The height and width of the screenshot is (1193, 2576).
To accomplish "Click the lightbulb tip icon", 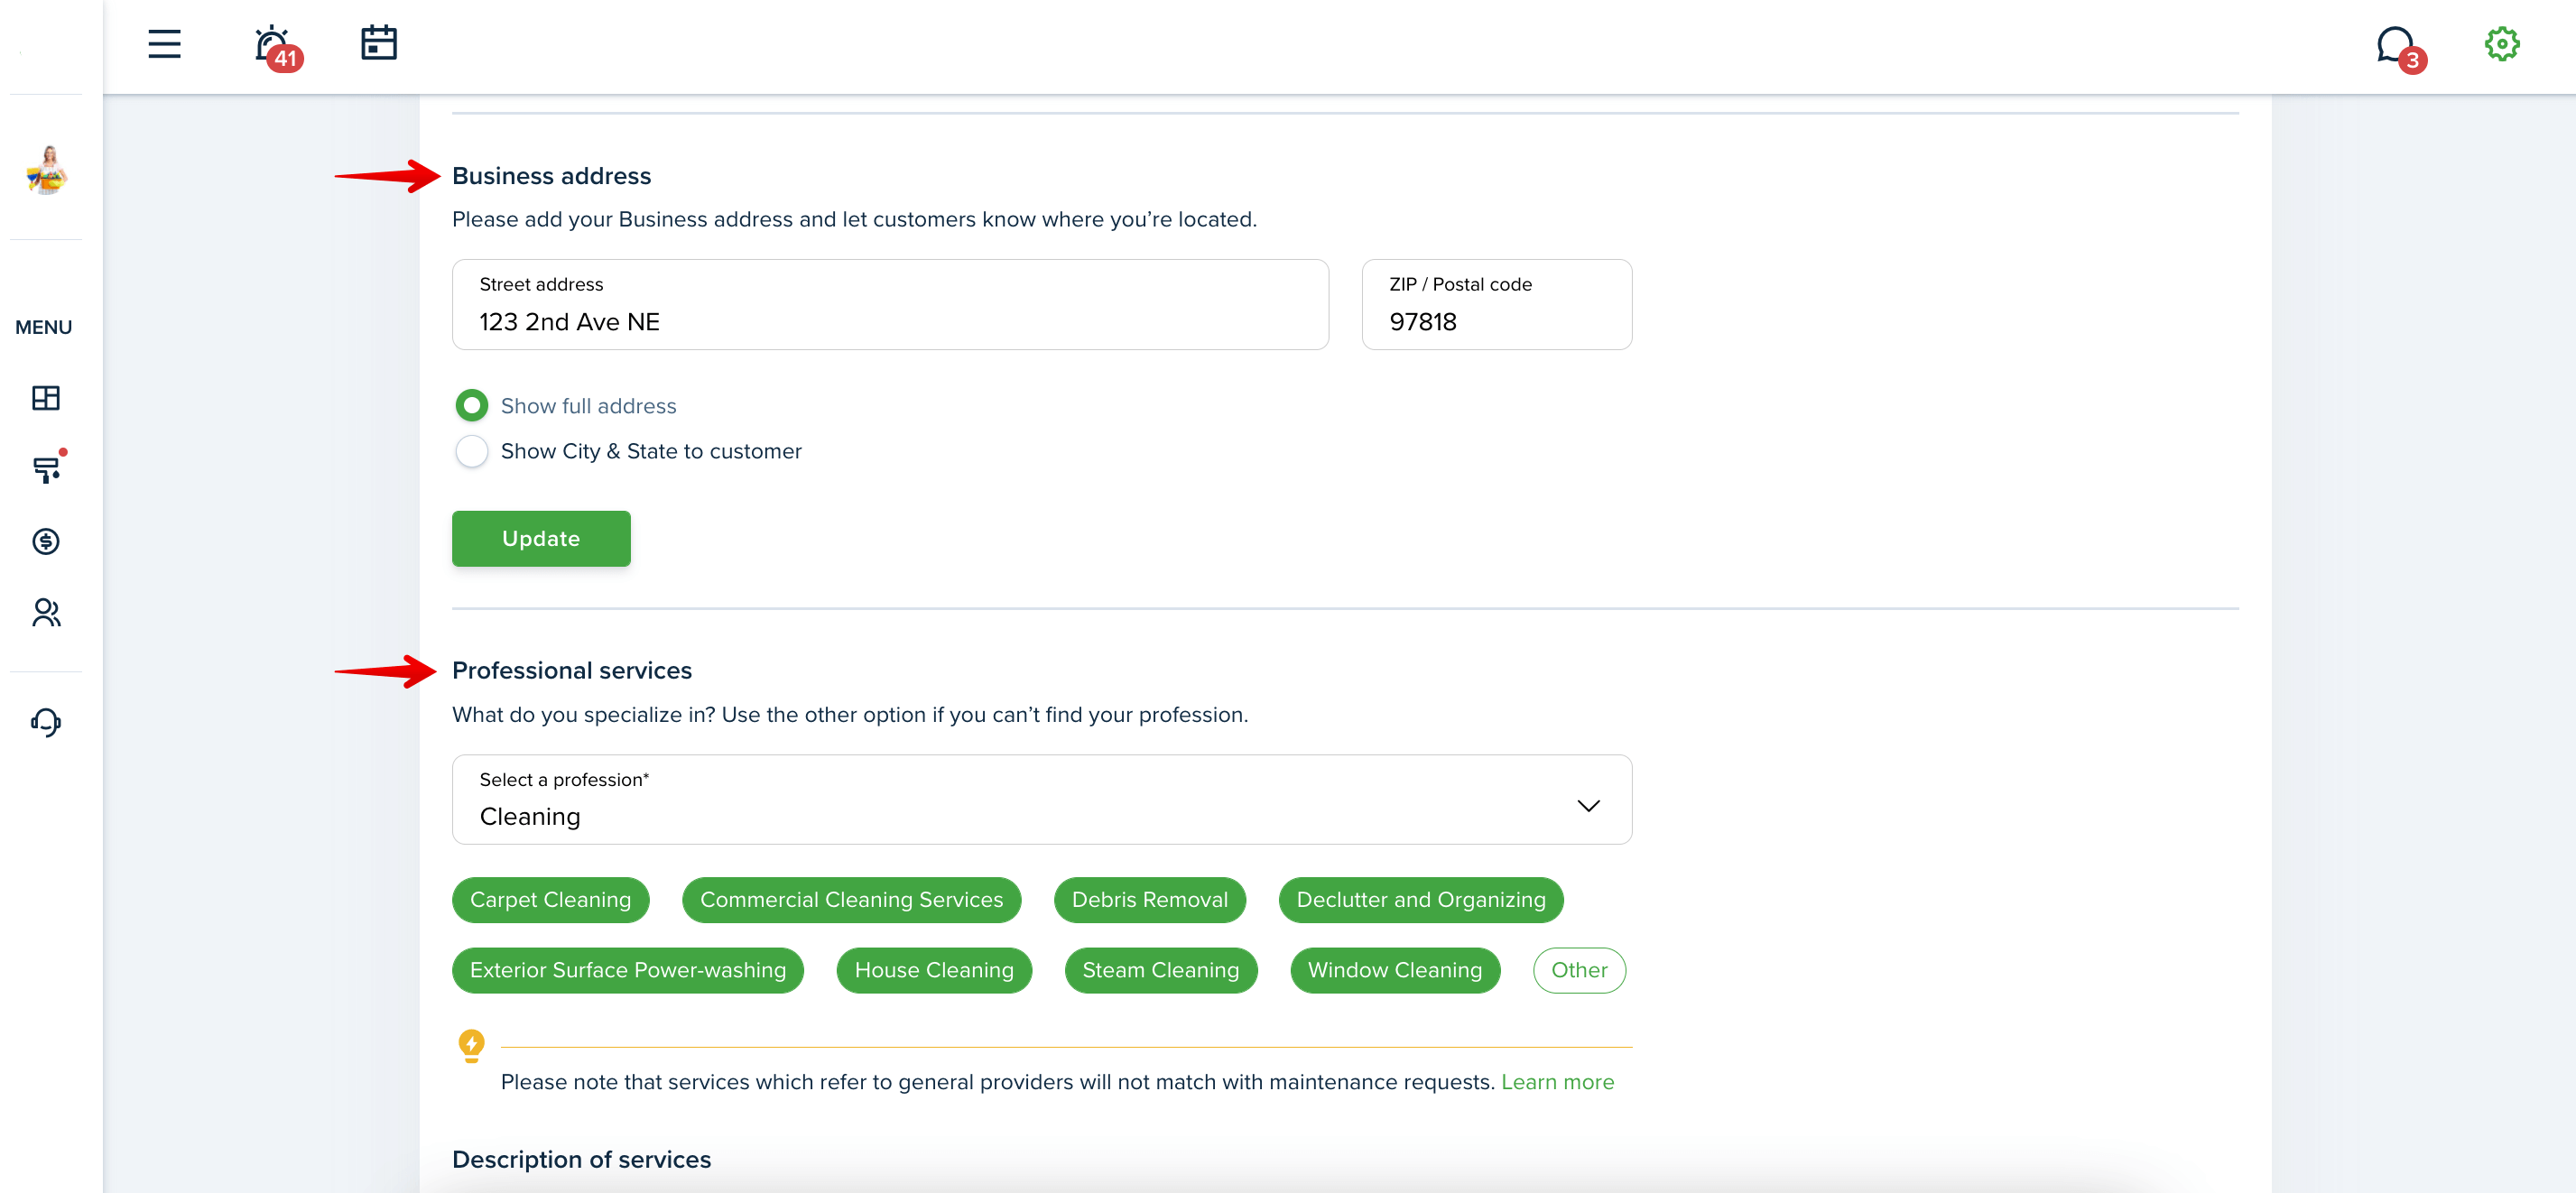I will pos(471,1045).
